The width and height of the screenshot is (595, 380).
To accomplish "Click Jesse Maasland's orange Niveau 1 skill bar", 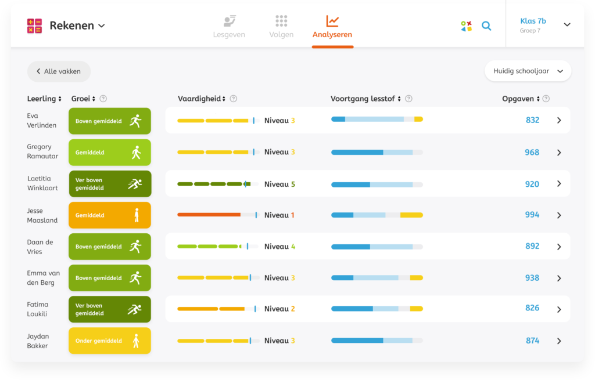I will (x=209, y=215).
